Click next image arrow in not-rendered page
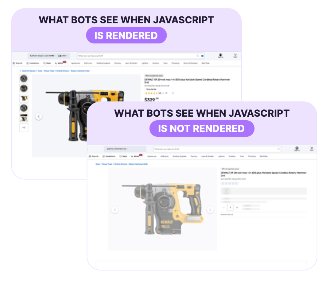330x284 pixels. pos(210,210)
